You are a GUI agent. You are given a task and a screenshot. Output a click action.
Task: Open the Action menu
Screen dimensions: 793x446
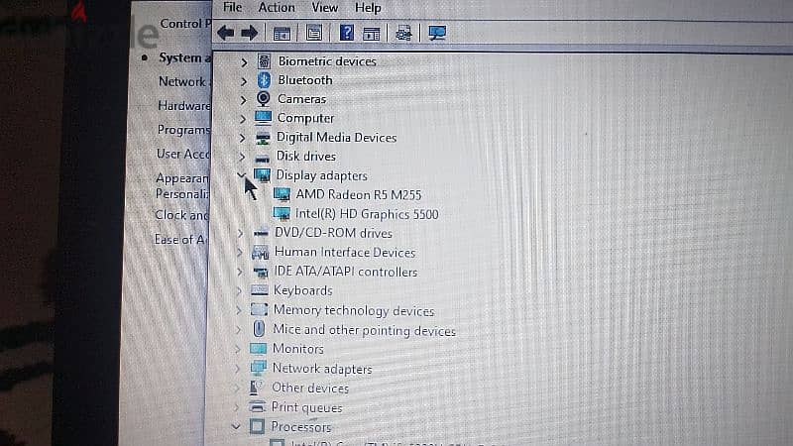pos(277,8)
